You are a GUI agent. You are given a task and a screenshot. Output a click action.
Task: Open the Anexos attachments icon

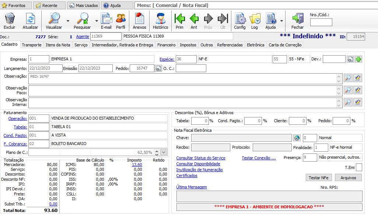click(139, 18)
